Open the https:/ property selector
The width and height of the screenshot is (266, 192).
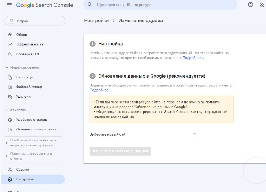(x=35, y=21)
